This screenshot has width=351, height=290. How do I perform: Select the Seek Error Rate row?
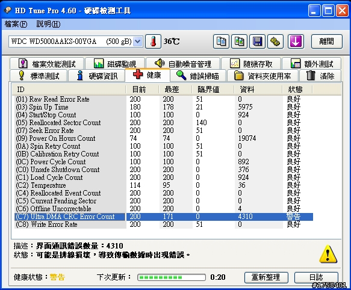[164, 131]
